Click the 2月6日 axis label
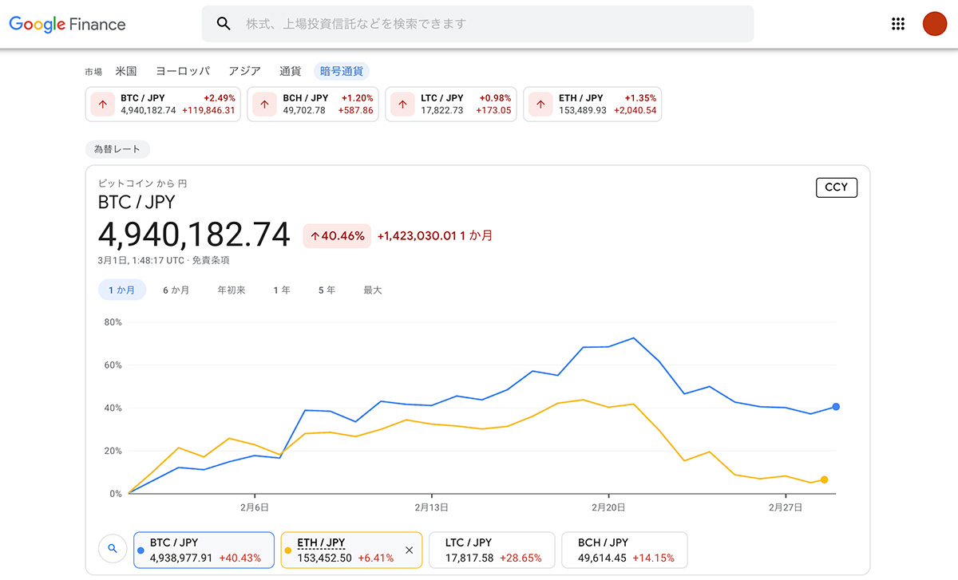Image resolution: width=958 pixels, height=580 pixels. [x=254, y=507]
